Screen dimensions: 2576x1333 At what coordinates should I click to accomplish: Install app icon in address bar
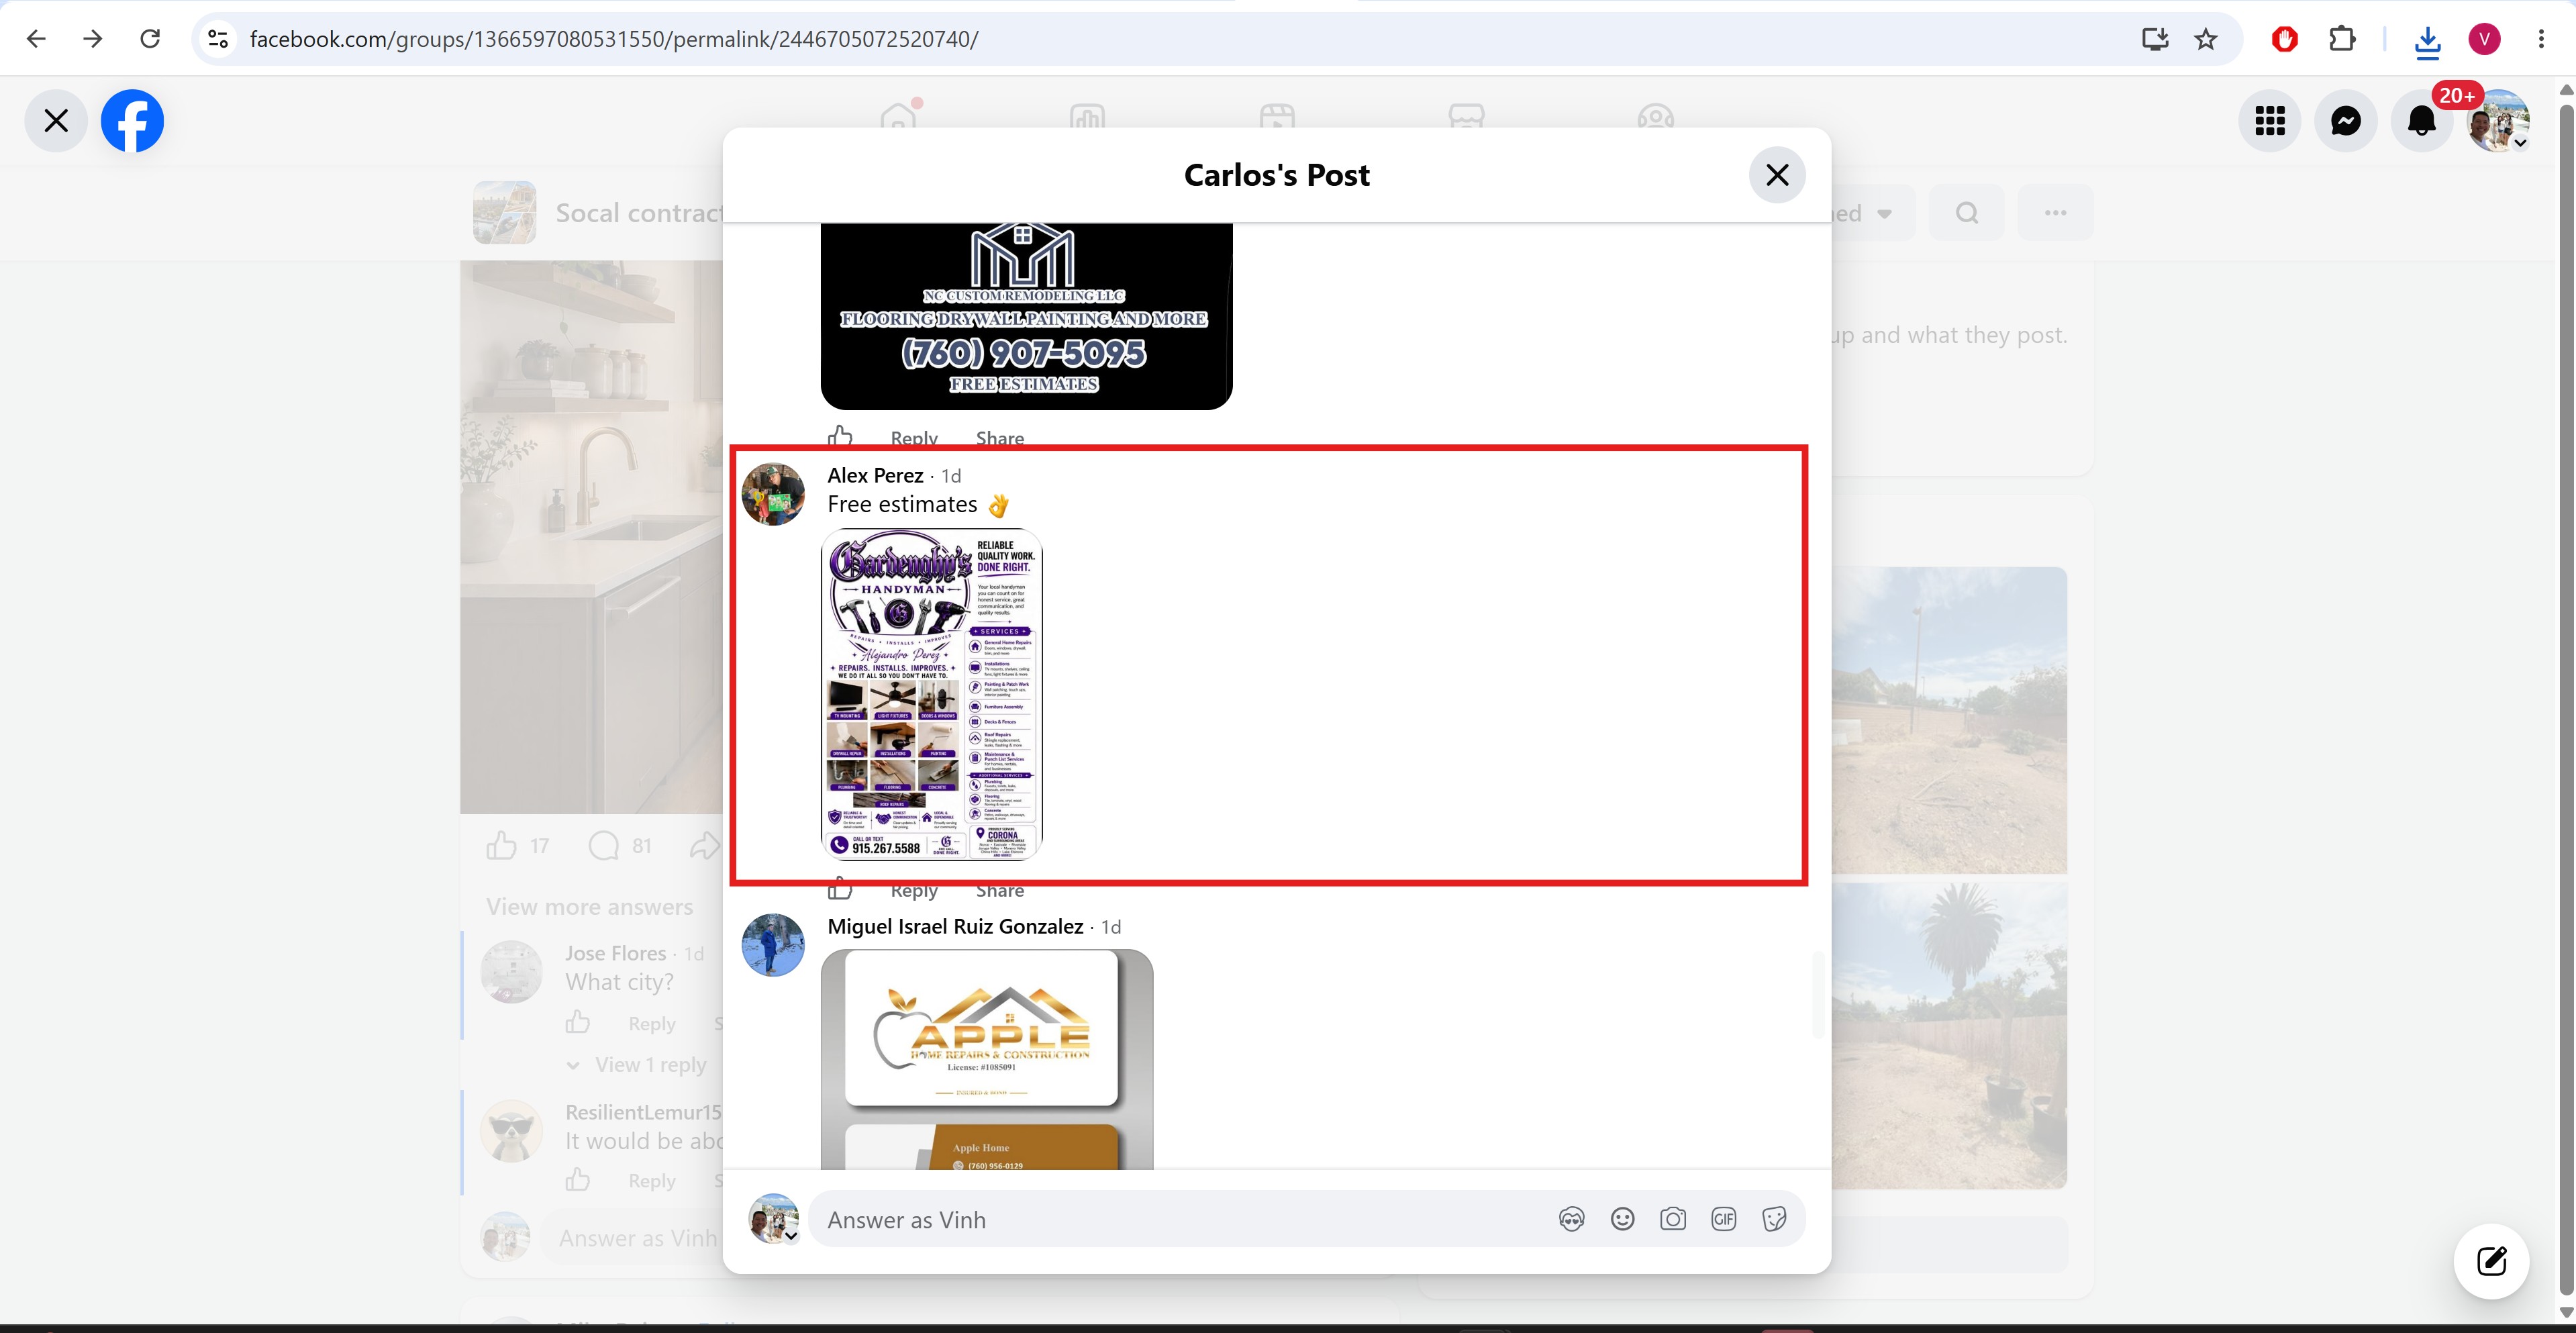click(2155, 39)
